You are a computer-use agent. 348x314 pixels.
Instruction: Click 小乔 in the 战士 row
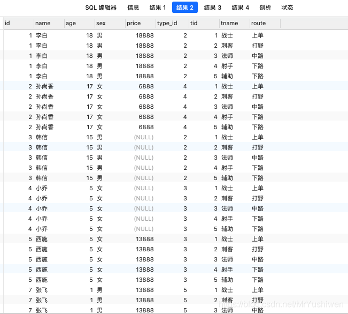point(42,188)
